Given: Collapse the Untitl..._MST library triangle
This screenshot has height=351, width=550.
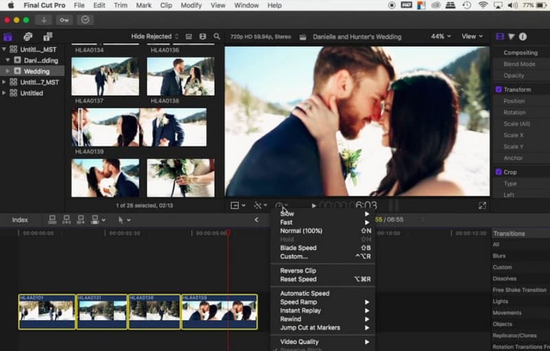Looking at the screenshot, I should (4, 49).
